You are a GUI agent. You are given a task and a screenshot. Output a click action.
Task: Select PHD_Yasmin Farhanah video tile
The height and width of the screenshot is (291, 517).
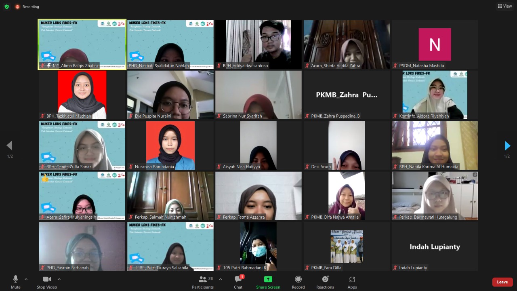[x=82, y=247]
